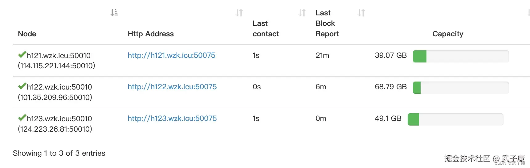Click green checkmark beside h123.wzk.icu:50010
530x168 pixels.
click(x=22, y=118)
